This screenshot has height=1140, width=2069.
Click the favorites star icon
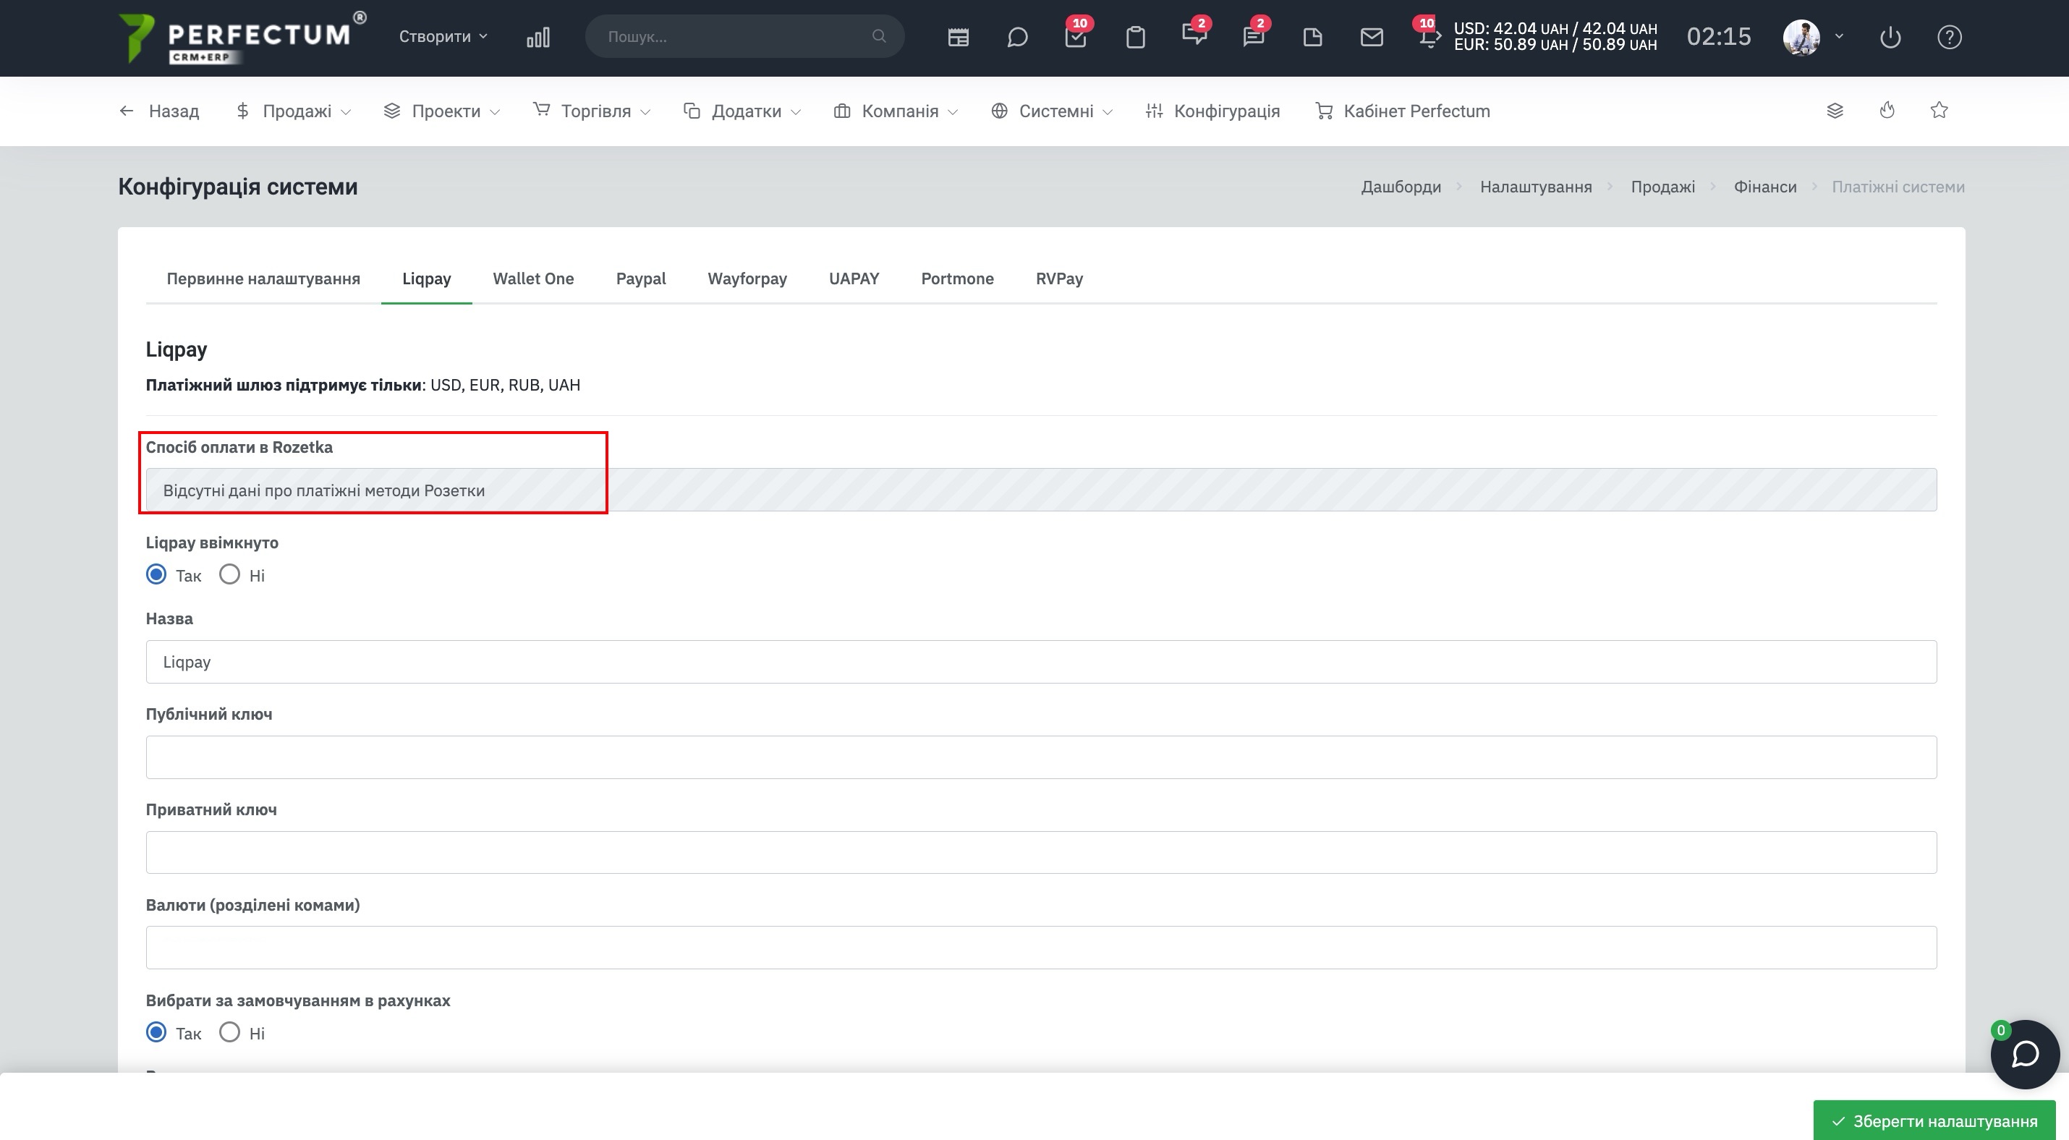pyautogui.click(x=1939, y=110)
